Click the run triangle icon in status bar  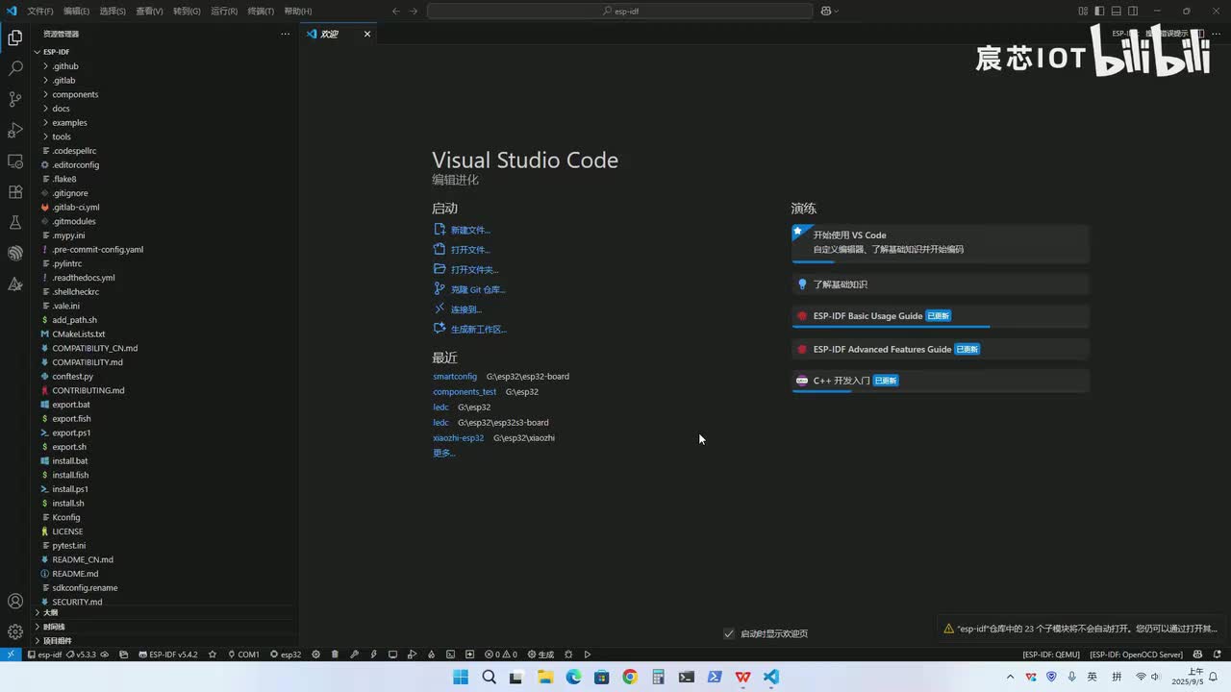(588, 655)
